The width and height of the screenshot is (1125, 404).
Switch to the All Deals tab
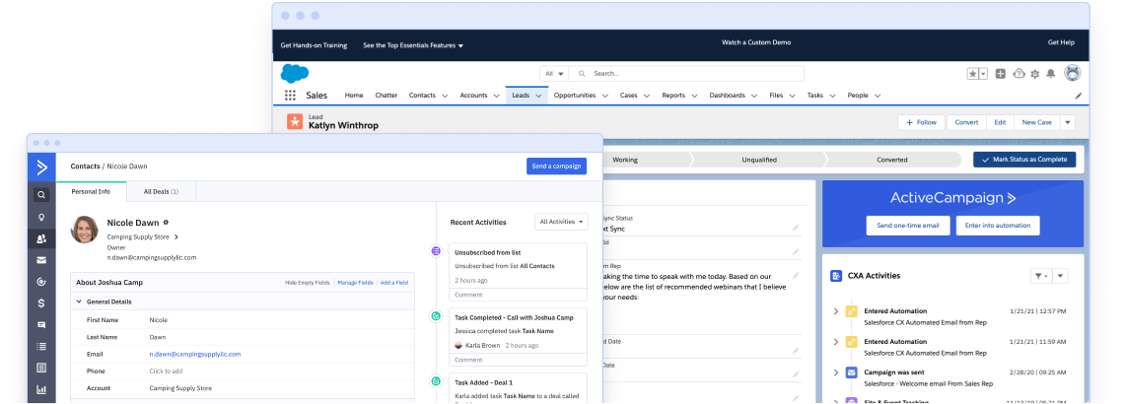click(x=161, y=191)
